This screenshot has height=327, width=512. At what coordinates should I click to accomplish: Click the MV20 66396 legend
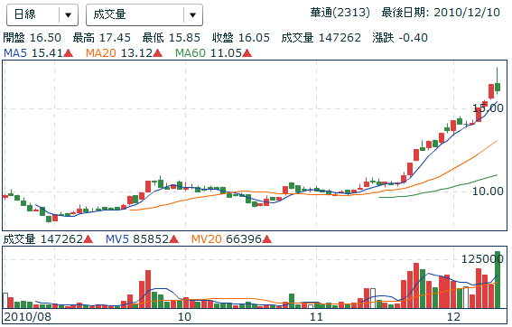point(227,239)
